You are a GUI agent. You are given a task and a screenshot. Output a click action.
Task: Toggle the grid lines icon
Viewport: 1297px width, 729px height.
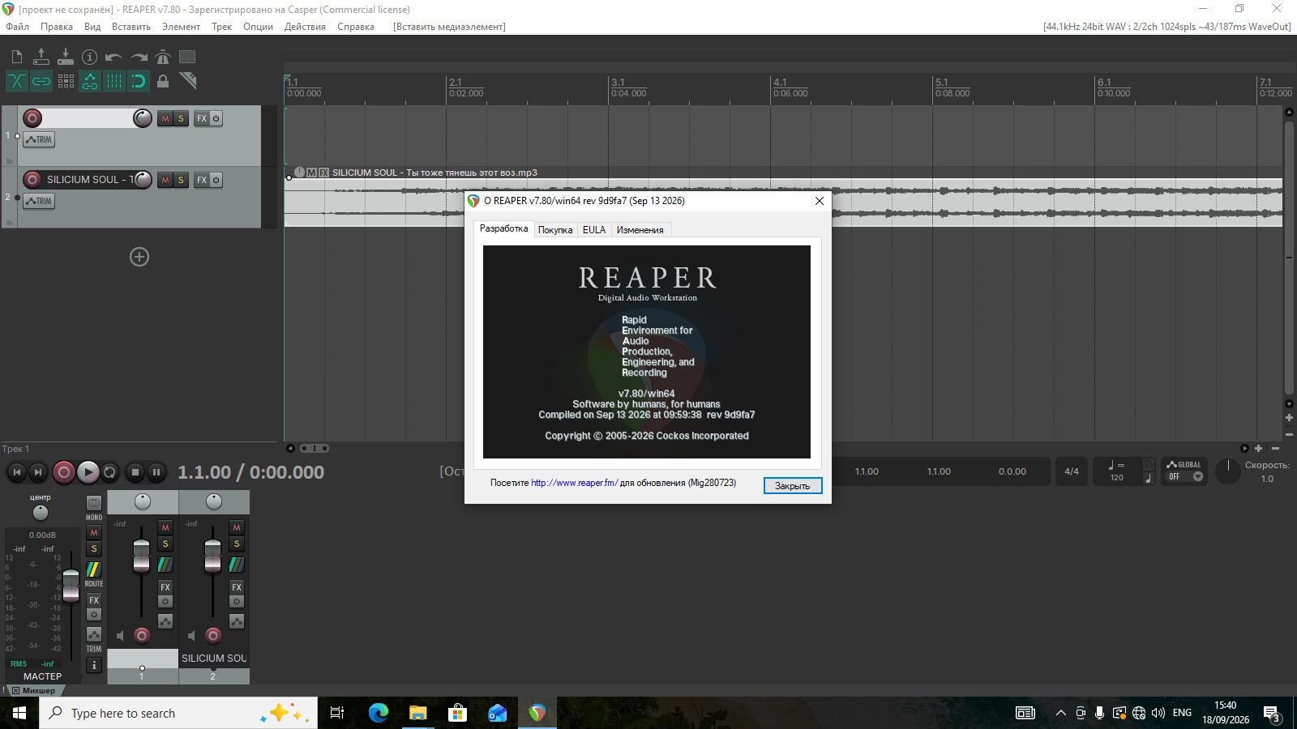(114, 81)
